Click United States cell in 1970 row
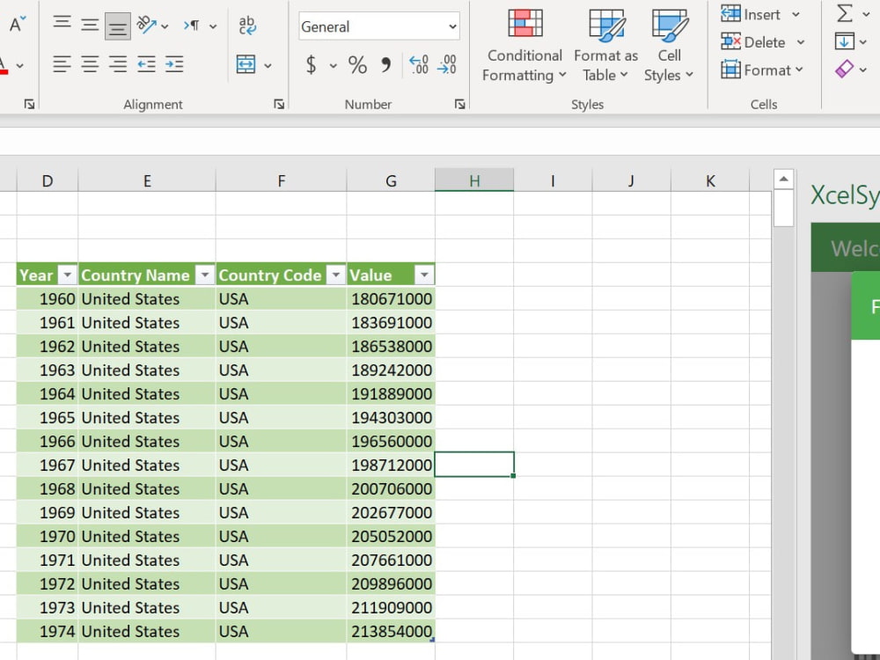 click(x=147, y=536)
